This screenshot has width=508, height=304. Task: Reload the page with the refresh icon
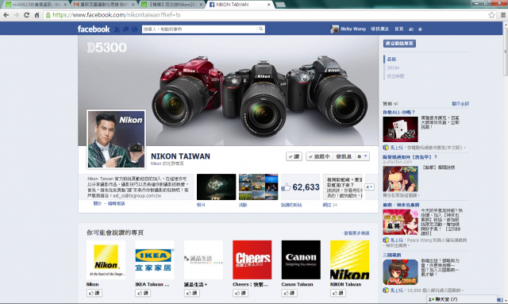pyautogui.click(x=26, y=15)
